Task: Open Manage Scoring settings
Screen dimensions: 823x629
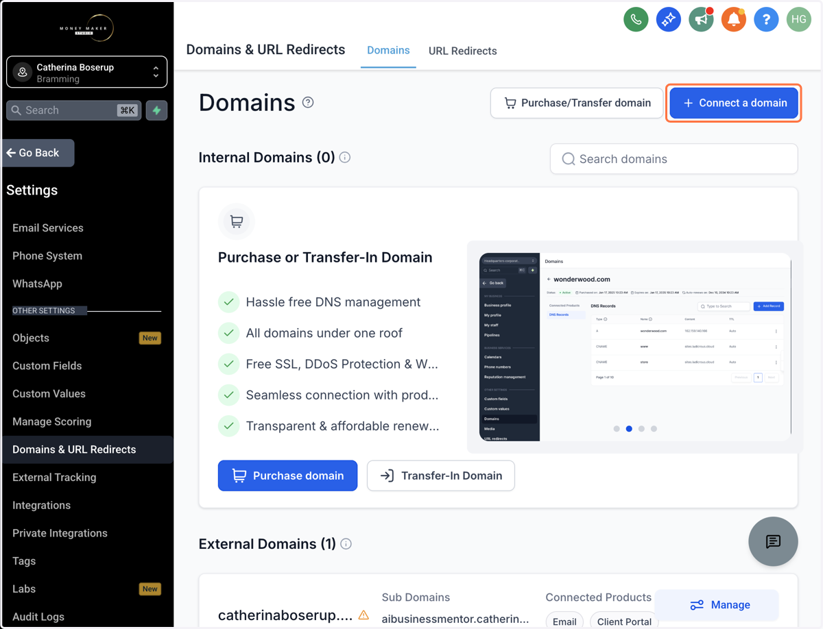Action: (52, 421)
